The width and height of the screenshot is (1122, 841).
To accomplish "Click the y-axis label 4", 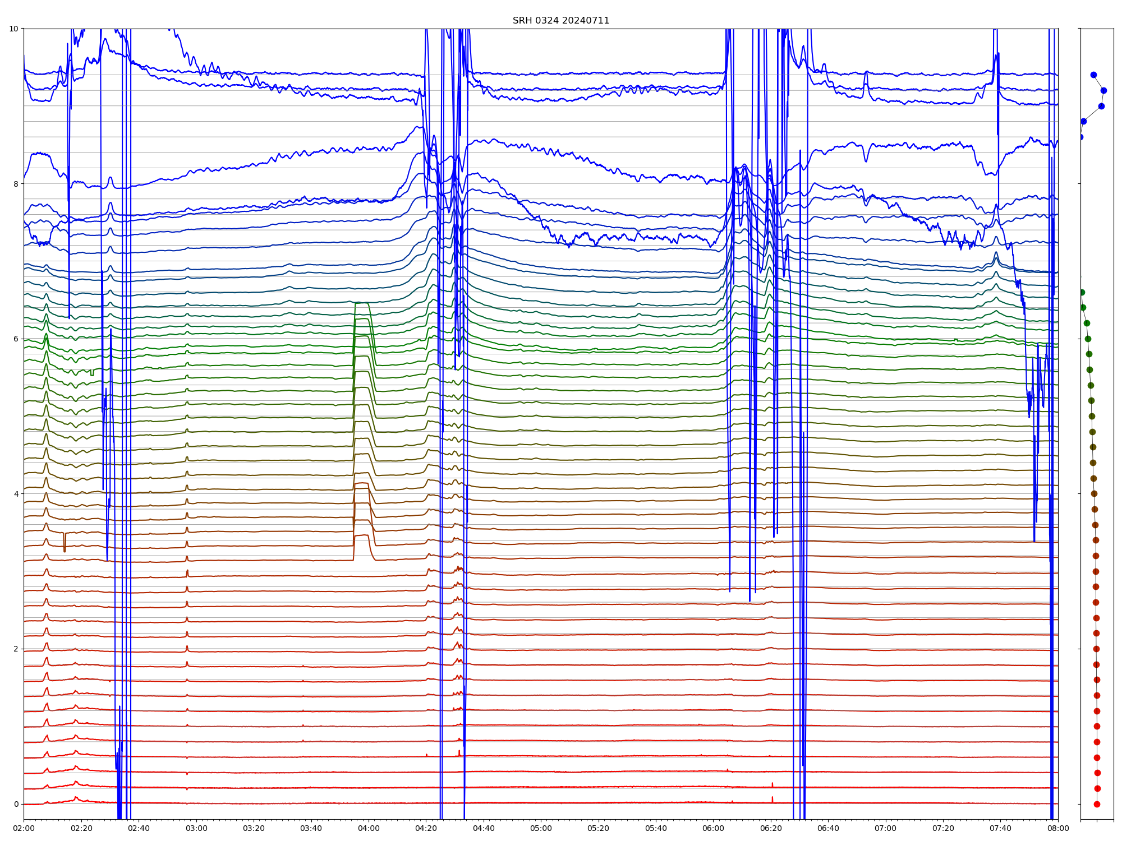I will pyautogui.click(x=16, y=494).
